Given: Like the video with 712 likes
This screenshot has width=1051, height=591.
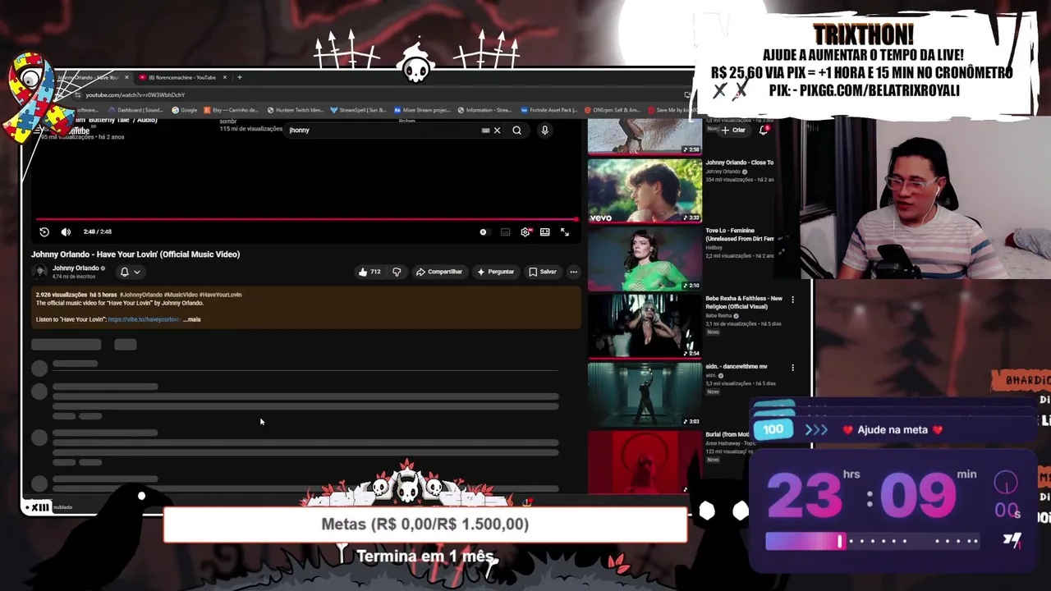Looking at the screenshot, I should coord(369,272).
